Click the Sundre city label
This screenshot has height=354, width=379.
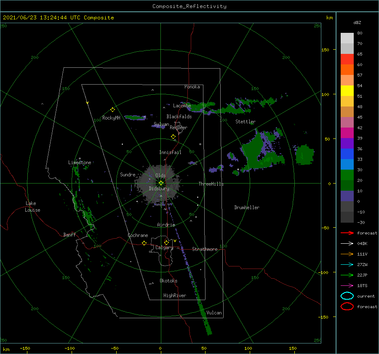128,174
